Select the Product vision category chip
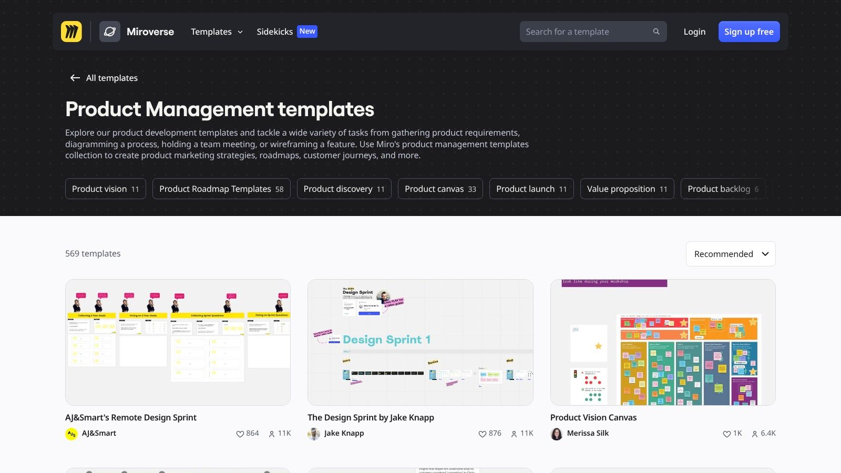The width and height of the screenshot is (841, 473). tap(106, 189)
